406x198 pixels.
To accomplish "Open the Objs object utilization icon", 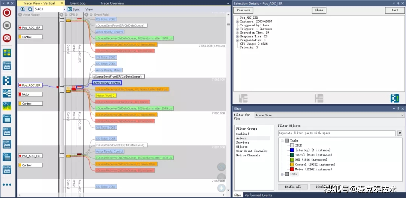I will pos(7,157).
